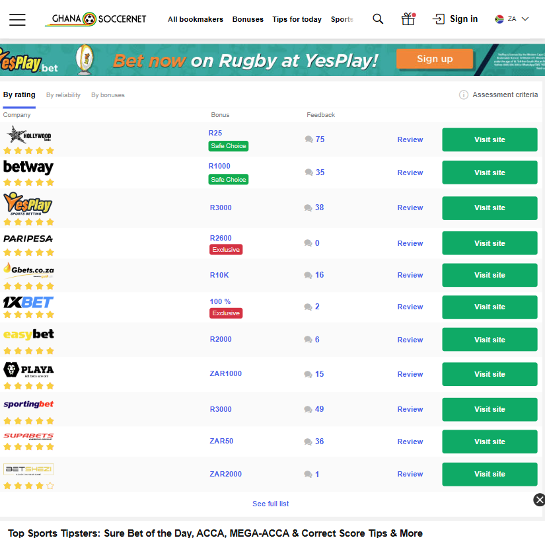
Task: Visit site for Betshezi
Action: 490,474
